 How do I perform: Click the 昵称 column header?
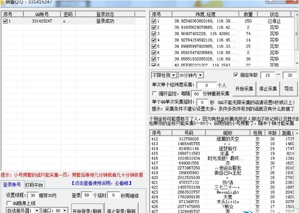[x=228, y=133]
